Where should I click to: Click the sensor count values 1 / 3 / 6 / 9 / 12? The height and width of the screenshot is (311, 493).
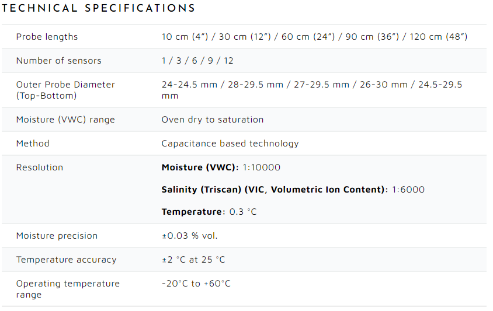[x=197, y=61]
